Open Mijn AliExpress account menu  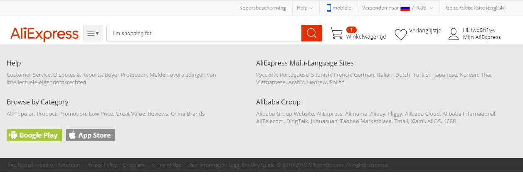482,37
